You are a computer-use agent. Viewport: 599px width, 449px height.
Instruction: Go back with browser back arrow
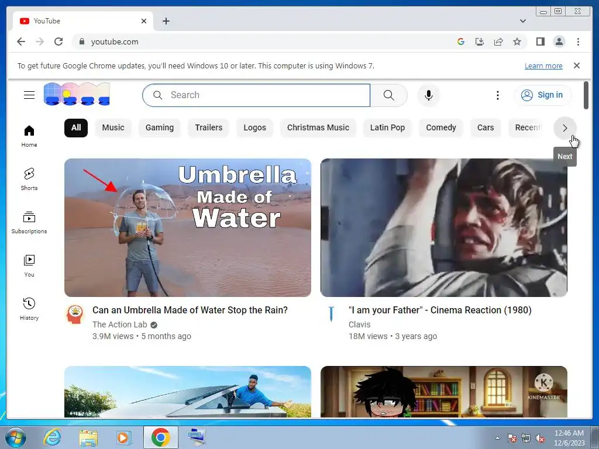(x=21, y=42)
